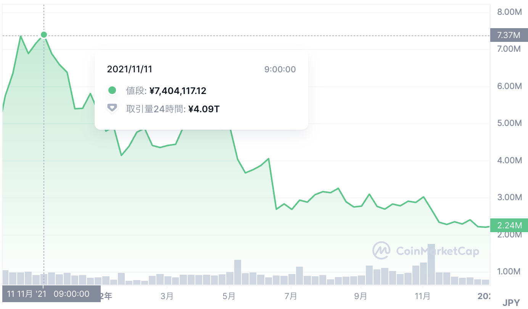Click the green 2.24M current price tag

click(509, 225)
